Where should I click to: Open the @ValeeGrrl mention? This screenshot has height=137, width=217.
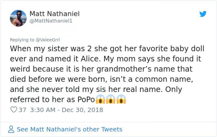[48, 40]
